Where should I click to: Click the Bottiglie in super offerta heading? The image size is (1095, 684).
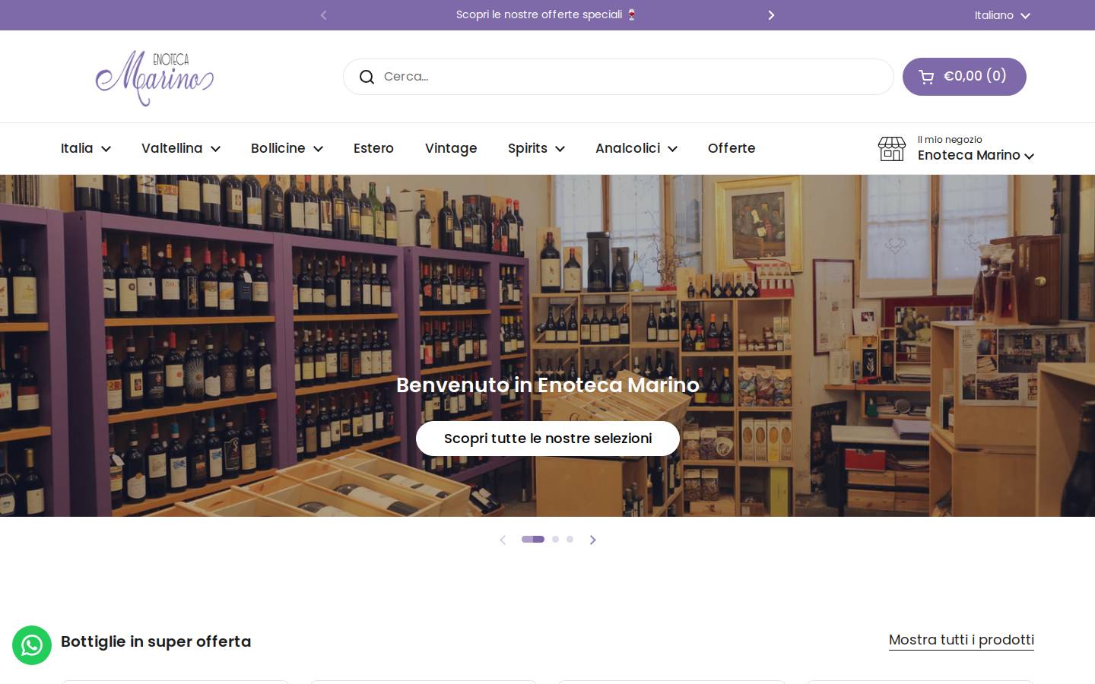156,641
